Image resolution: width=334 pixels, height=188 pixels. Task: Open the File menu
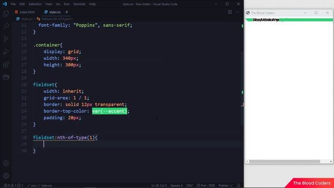(x=13, y=4)
